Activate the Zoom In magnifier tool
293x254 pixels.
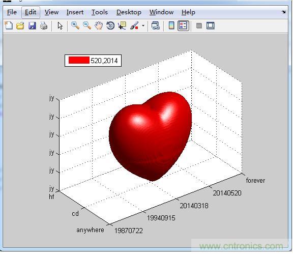tap(75, 25)
